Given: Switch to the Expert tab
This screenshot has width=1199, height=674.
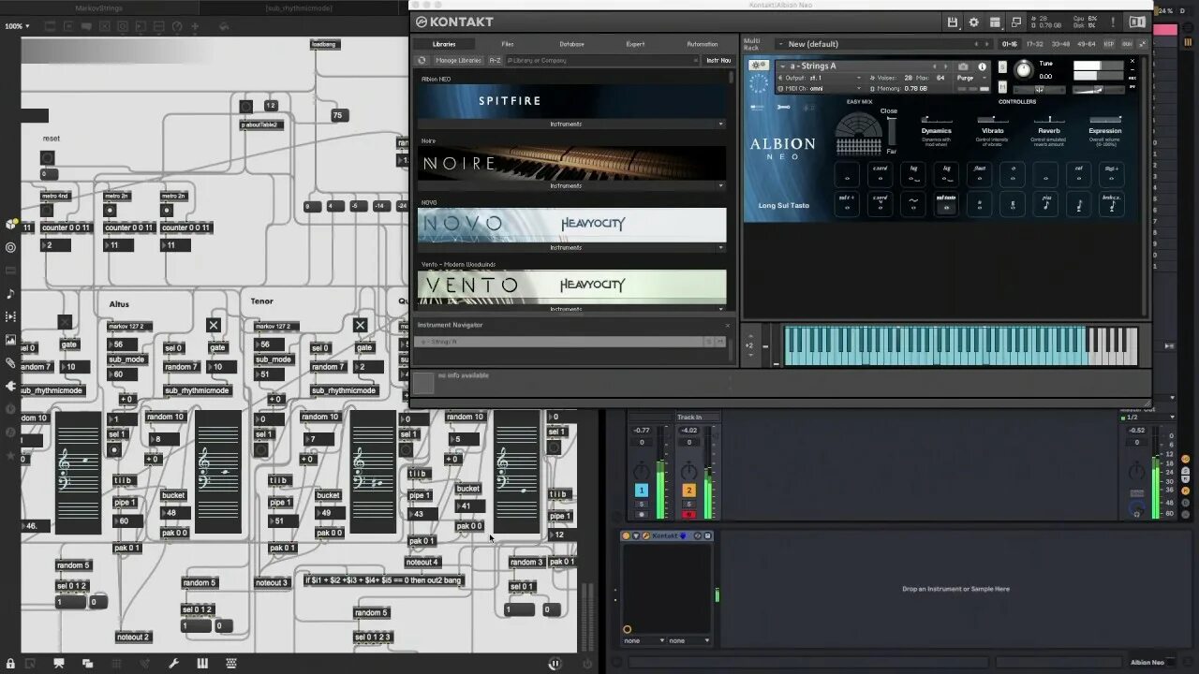Looking at the screenshot, I should point(635,44).
